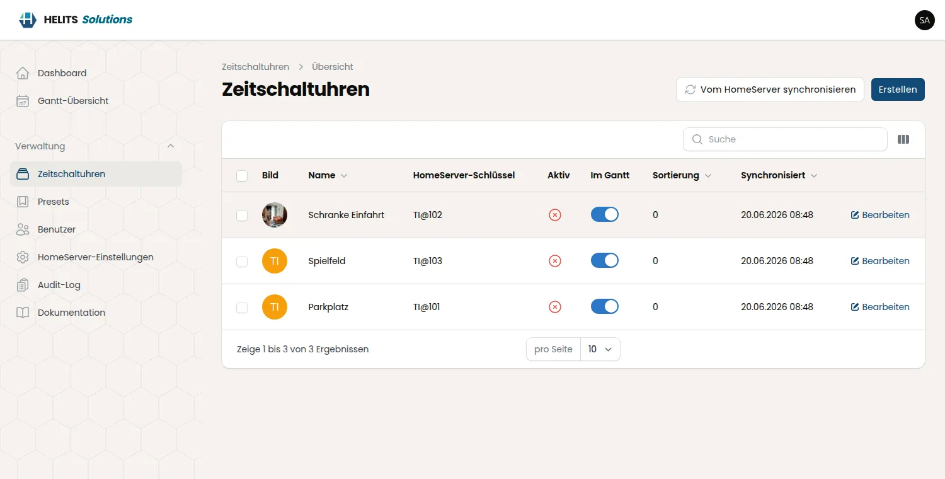
Task: Click Bearbeiten for Spielfeld
Action: click(x=880, y=261)
